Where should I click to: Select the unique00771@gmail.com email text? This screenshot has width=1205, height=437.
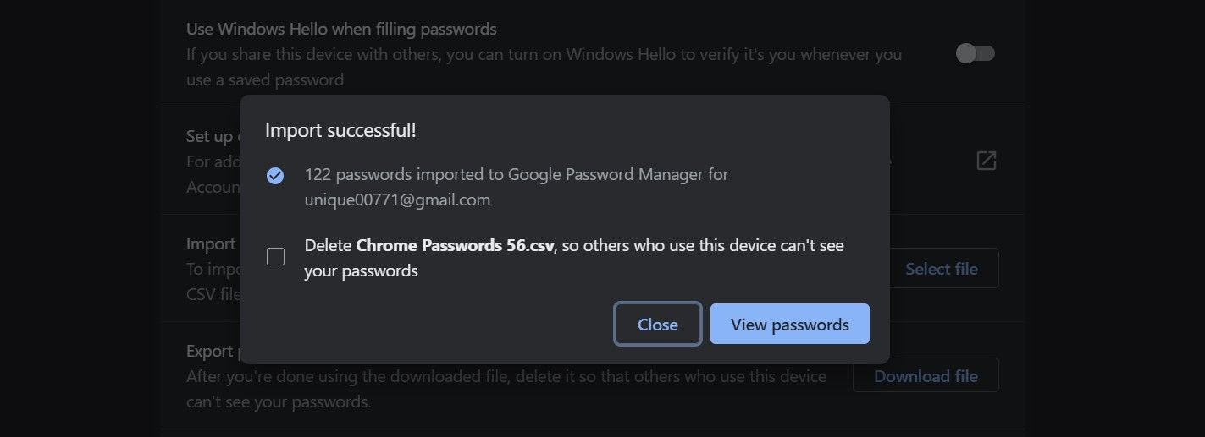click(397, 200)
